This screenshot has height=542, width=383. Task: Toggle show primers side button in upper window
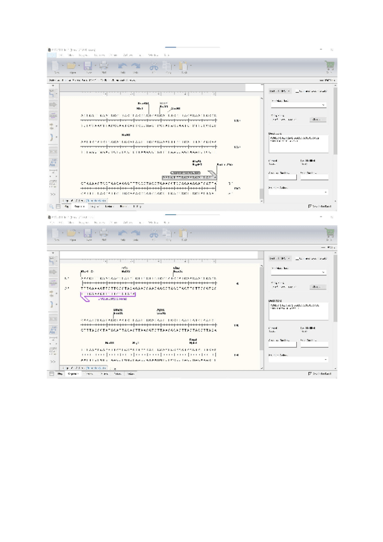coord(53,116)
